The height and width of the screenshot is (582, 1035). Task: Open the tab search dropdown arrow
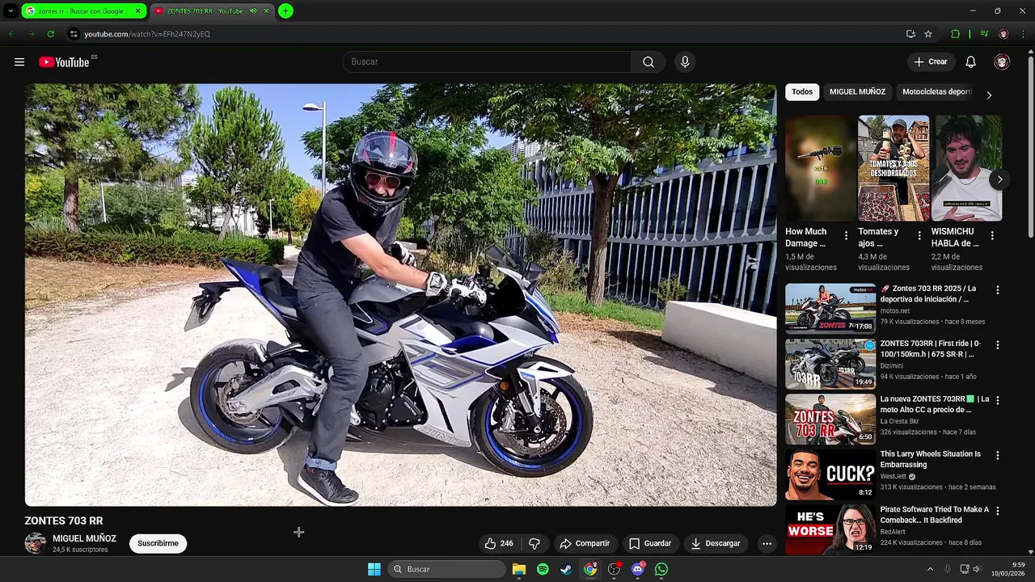(11, 11)
